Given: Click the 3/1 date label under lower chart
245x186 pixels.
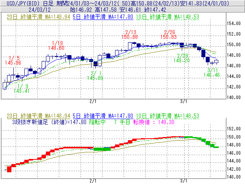Looking at the screenshot, I should click(x=184, y=181).
